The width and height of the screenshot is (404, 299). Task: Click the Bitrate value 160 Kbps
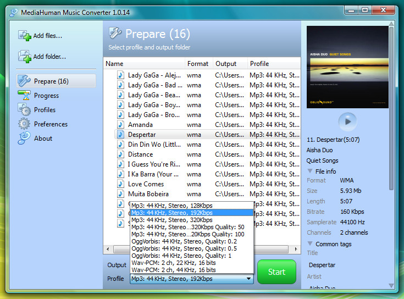[352, 212]
